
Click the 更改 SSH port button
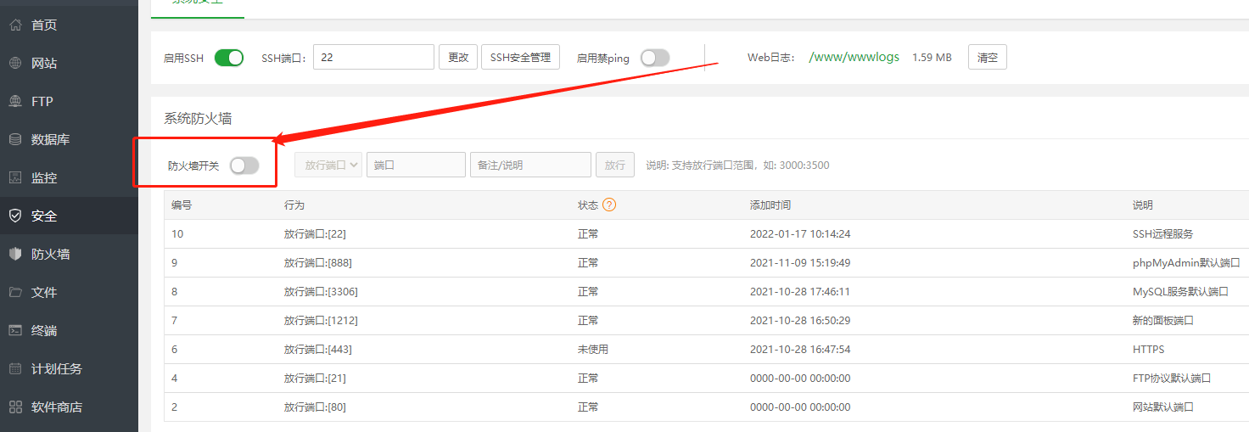pos(458,57)
